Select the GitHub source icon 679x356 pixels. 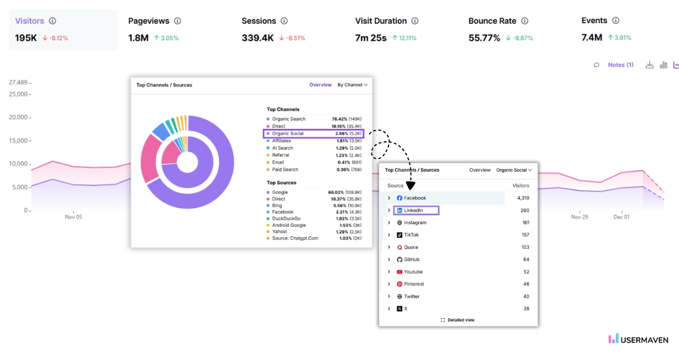tap(399, 259)
